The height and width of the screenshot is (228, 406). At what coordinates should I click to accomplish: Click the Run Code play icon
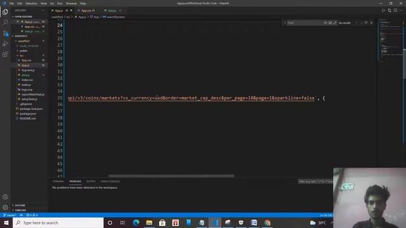tap(383, 10)
